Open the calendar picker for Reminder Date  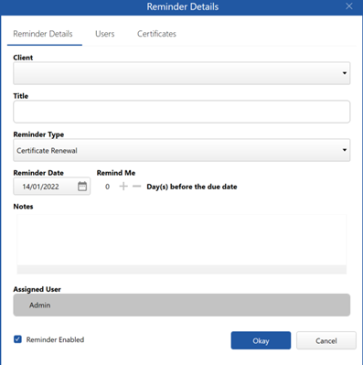click(82, 187)
